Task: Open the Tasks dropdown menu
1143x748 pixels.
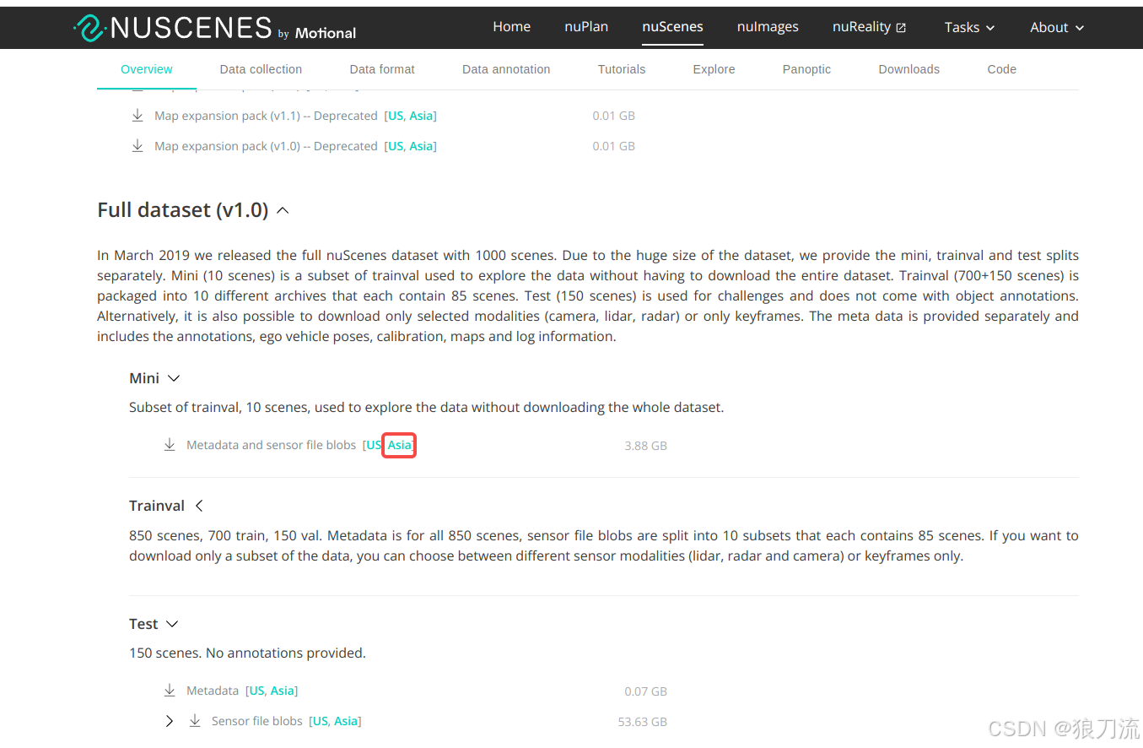Action: click(x=969, y=27)
